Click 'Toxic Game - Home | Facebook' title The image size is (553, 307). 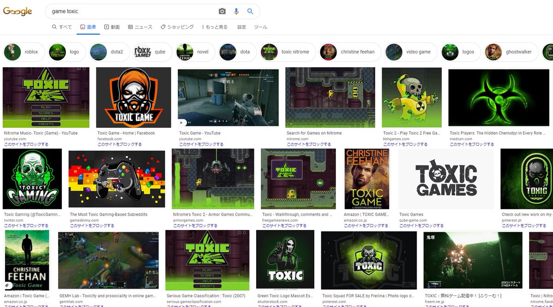[x=126, y=133]
